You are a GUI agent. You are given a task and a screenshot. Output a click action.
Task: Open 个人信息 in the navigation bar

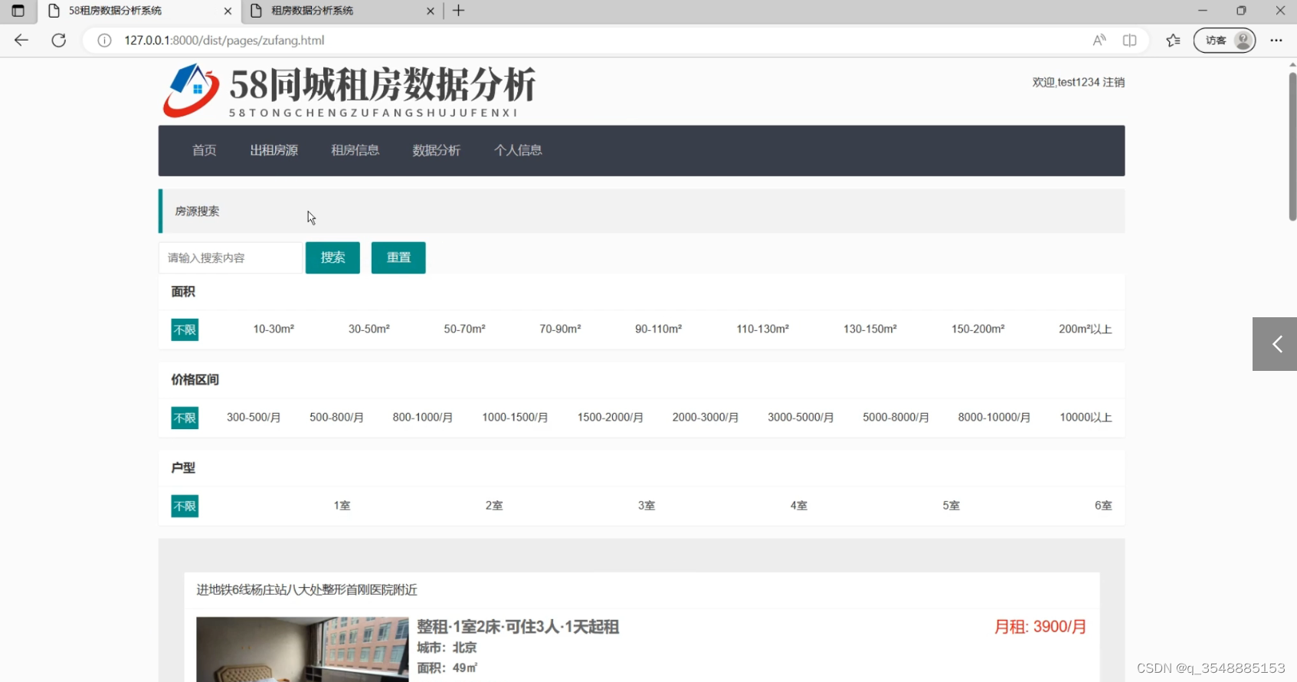click(518, 150)
